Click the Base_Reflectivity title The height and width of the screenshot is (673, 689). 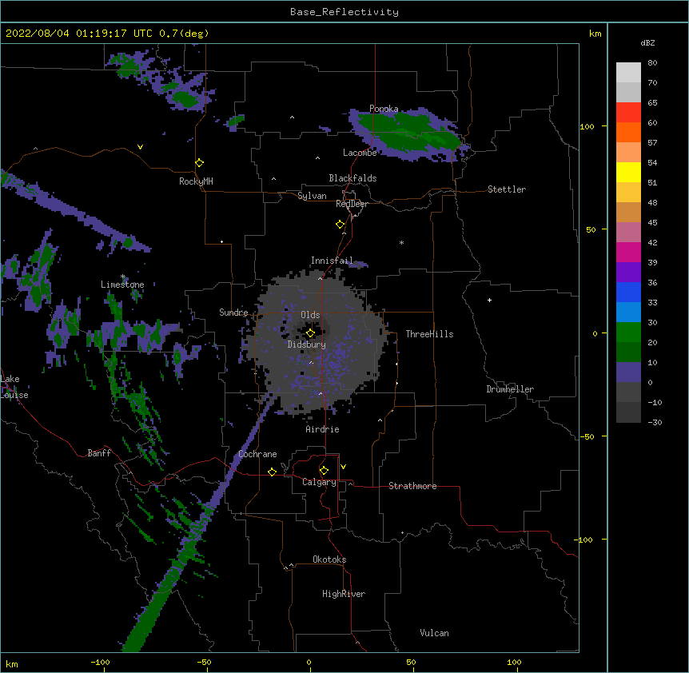[x=344, y=12]
